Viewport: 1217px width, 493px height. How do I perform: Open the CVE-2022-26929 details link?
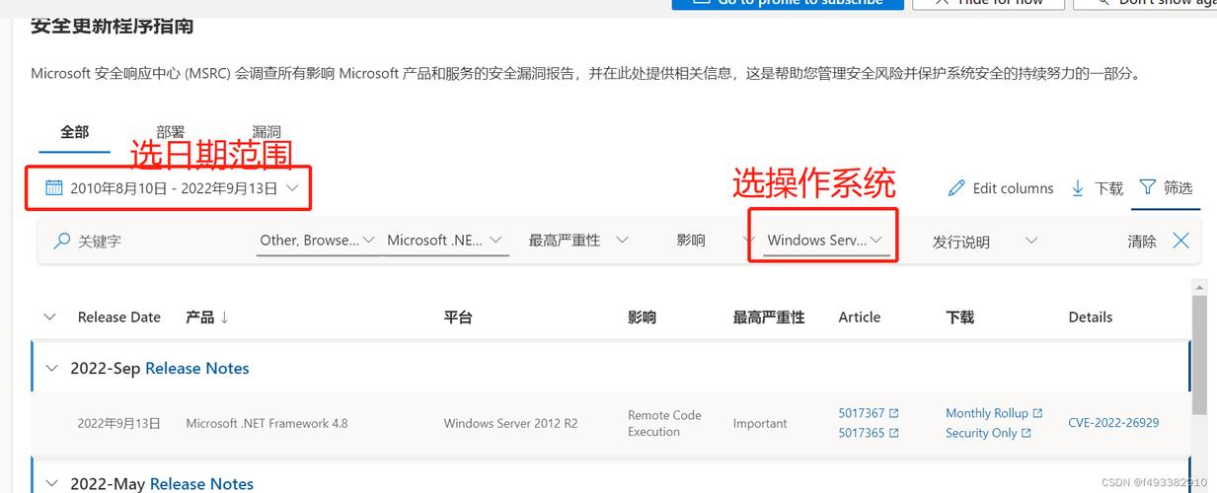pyautogui.click(x=1113, y=423)
